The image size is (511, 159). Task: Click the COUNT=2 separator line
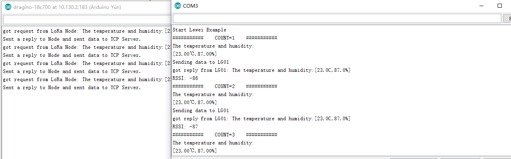click(225, 86)
